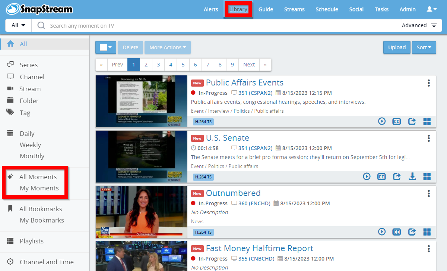Image resolution: width=447 pixels, height=271 pixels.
Task: Show closed captions for Outnumbered
Action: [397, 232]
